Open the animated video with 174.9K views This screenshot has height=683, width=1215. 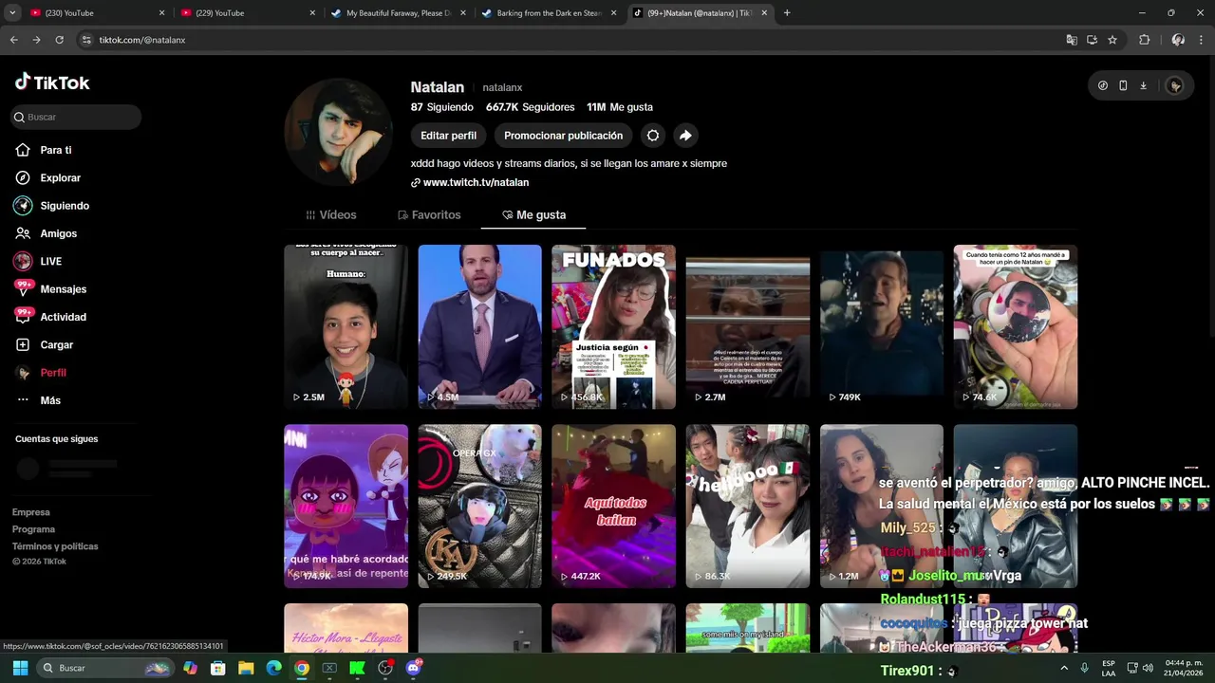(346, 507)
